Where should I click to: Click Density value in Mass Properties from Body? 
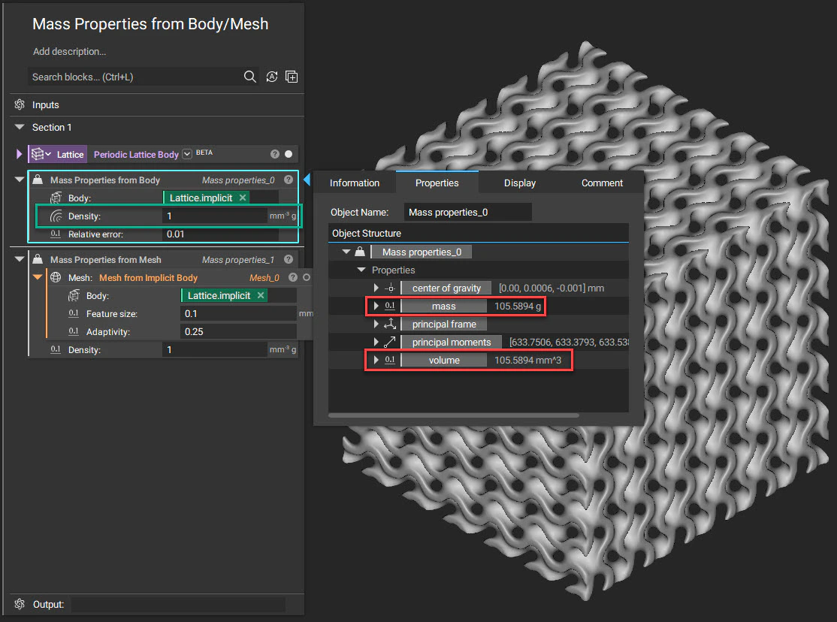click(215, 216)
